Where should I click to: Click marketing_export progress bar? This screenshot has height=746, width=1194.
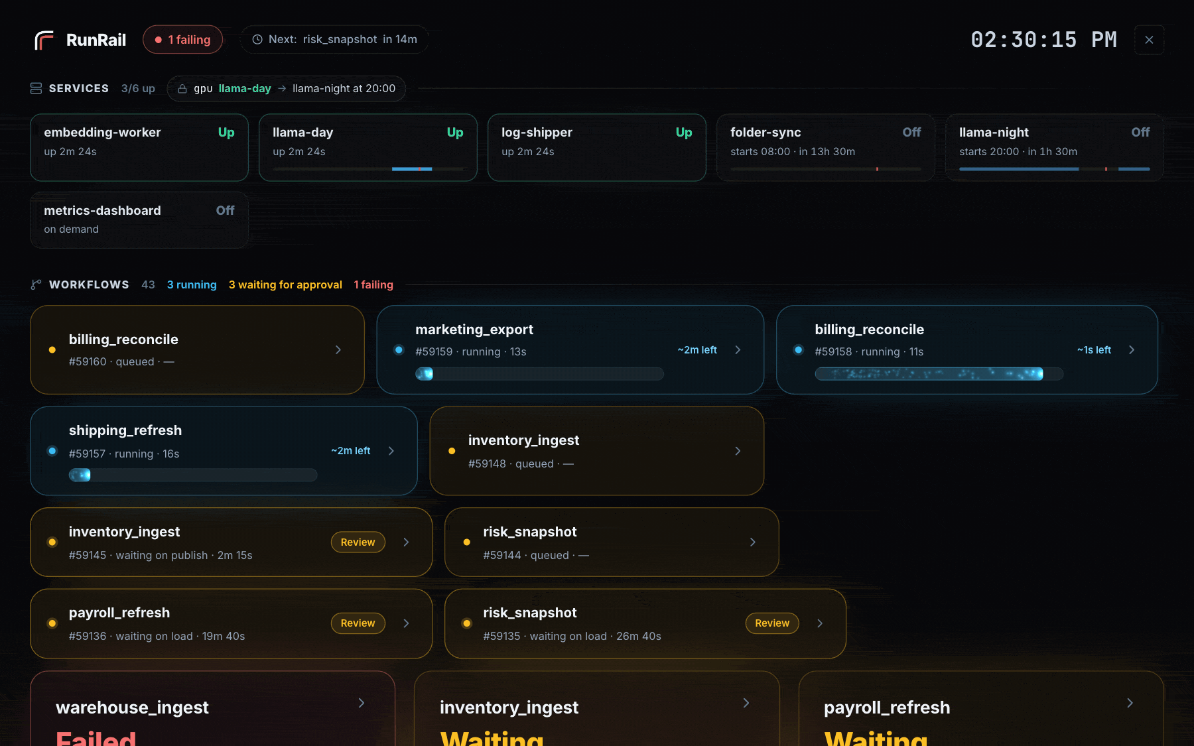point(539,374)
